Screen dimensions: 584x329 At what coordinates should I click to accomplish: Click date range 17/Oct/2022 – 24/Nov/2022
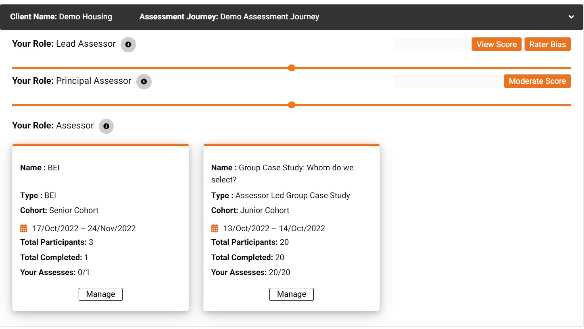click(x=84, y=229)
